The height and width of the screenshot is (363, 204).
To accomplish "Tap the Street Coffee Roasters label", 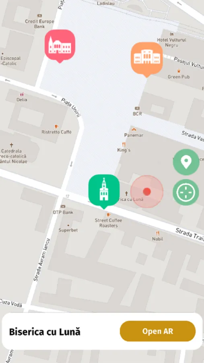I will click(108, 223).
